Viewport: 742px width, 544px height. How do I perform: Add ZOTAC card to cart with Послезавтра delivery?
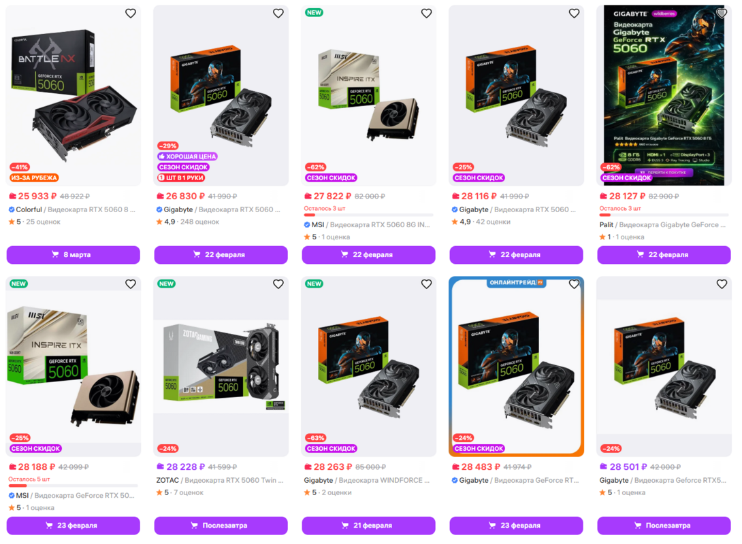pos(221,526)
